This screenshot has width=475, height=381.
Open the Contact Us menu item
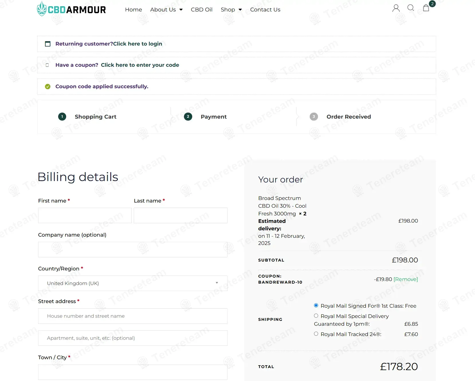tap(265, 9)
